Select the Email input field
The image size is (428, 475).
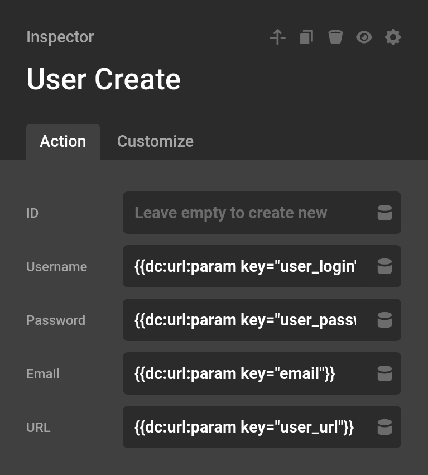point(246,373)
